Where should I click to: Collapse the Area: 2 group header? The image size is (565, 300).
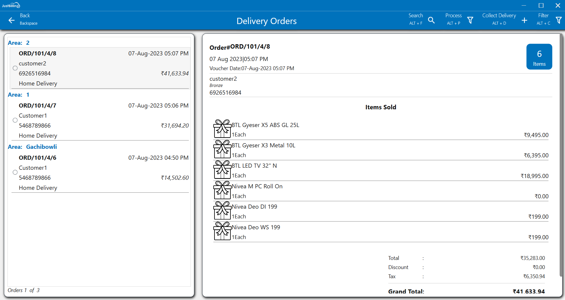point(19,43)
